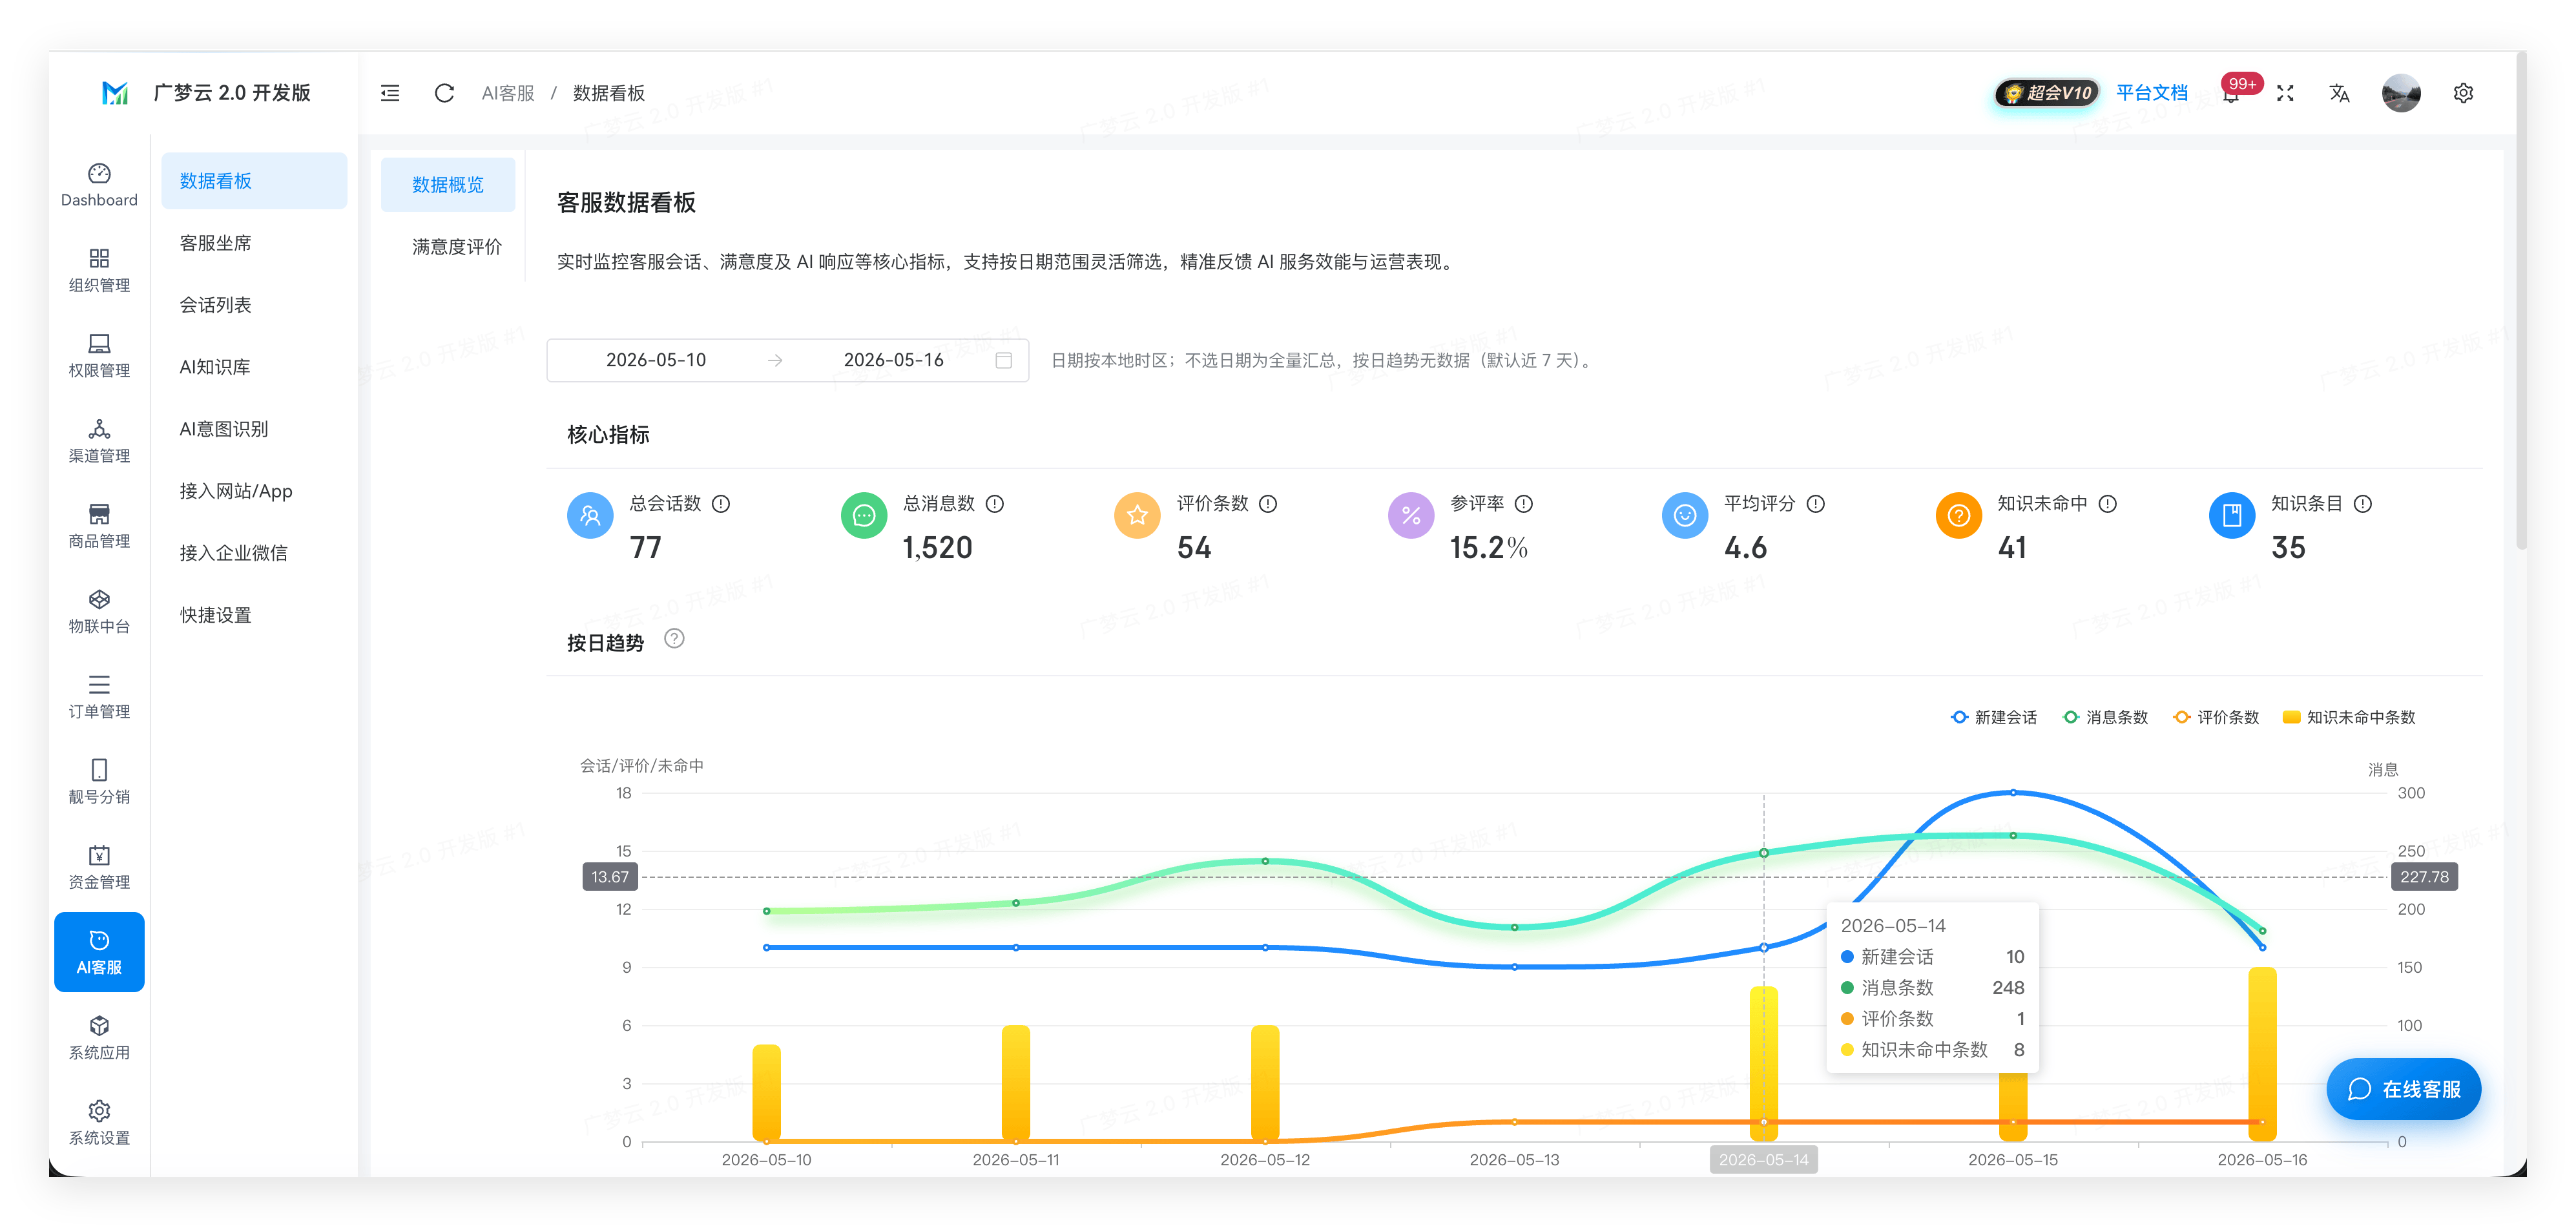Click the 知识条目 metric icon

click(x=2232, y=516)
